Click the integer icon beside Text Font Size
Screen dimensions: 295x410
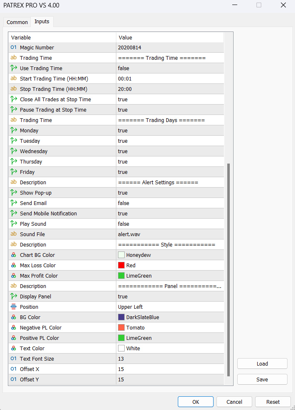[x=14, y=359]
